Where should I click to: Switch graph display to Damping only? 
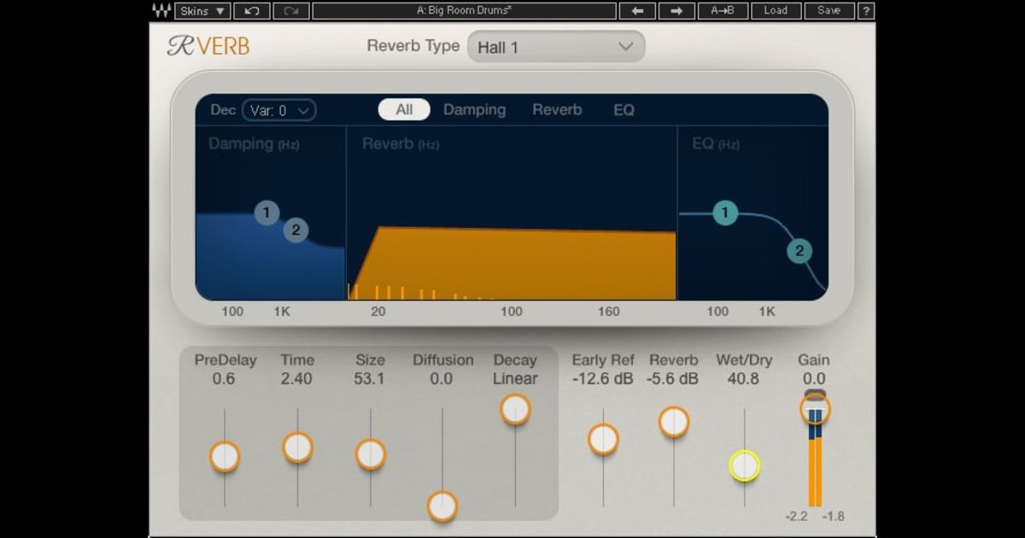click(474, 109)
